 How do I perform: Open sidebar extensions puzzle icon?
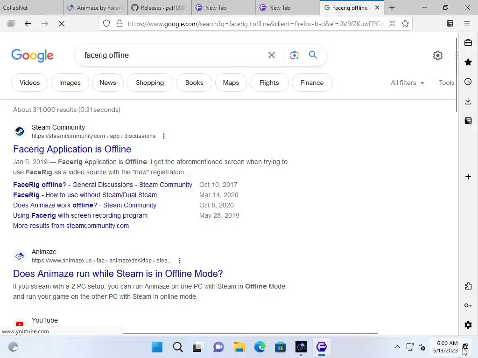pos(468,286)
